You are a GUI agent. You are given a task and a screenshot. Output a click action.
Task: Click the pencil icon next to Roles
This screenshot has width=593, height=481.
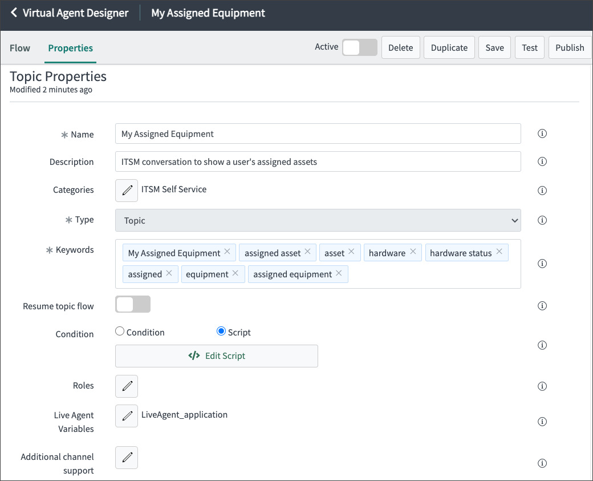click(x=126, y=386)
